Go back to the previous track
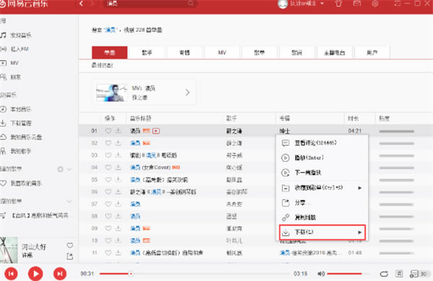 point(11,274)
